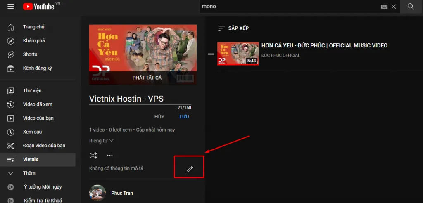Click the Khám phá compass icon
Screen dimensions: 423x203
click(x=10, y=41)
